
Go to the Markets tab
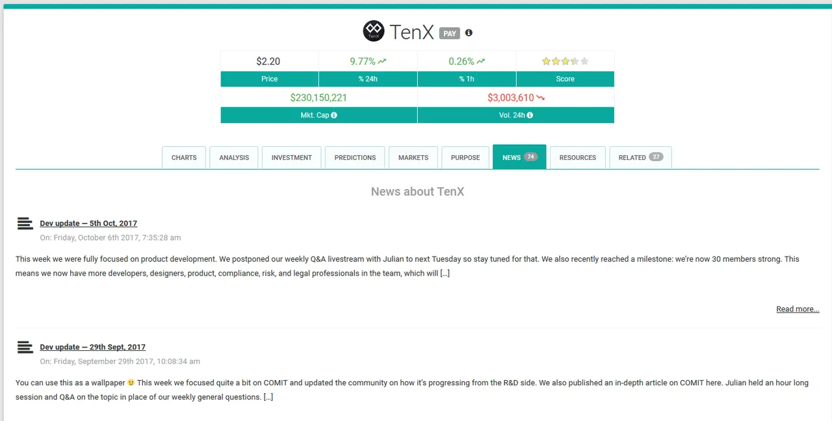413,157
